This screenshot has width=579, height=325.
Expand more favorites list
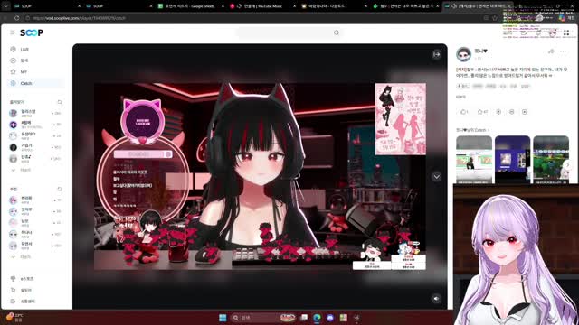22,171
